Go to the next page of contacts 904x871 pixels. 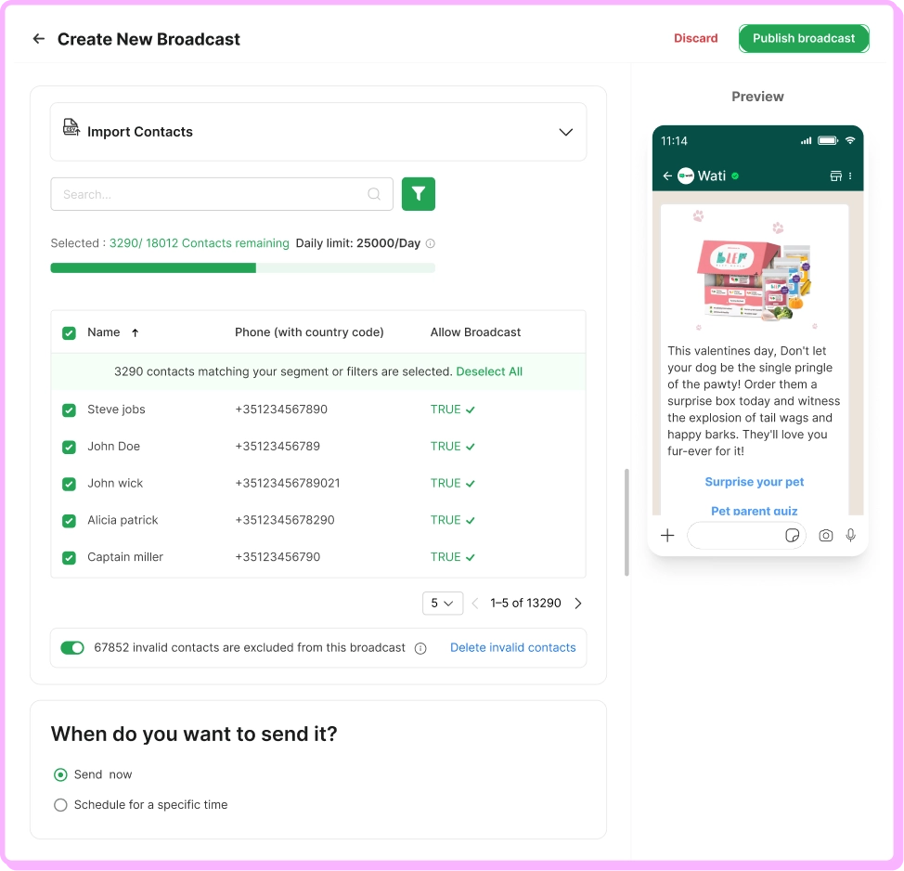pyautogui.click(x=577, y=603)
